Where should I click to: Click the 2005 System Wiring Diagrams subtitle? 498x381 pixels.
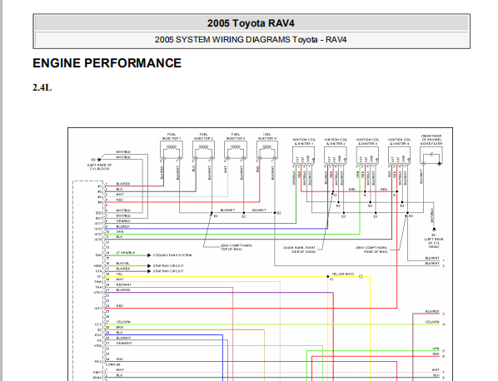coord(251,40)
